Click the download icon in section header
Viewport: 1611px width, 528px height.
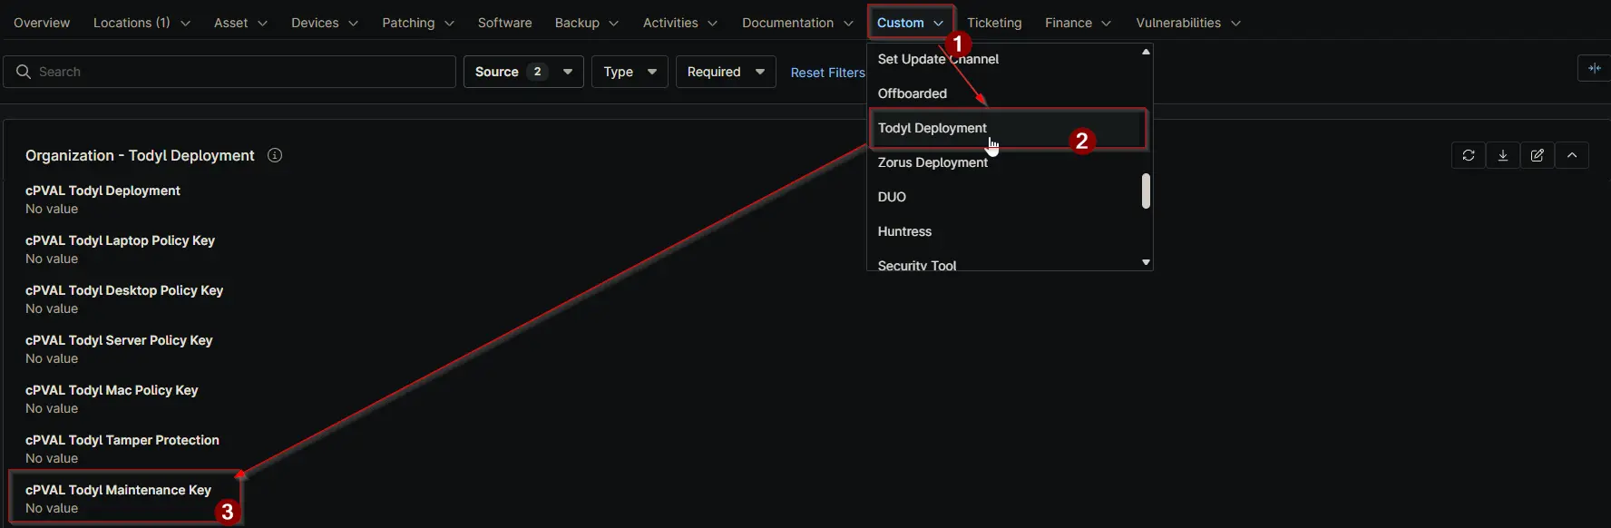pyautogui.click(x=1503, y=155)
